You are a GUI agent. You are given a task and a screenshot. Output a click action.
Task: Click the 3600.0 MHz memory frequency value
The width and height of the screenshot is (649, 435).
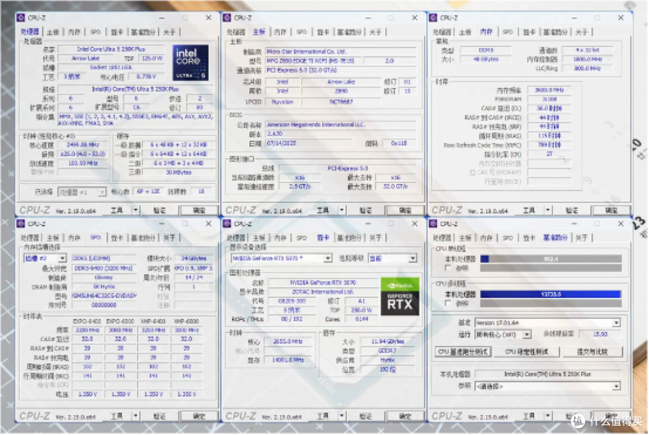pyautogui.click(x=549, y=90)
